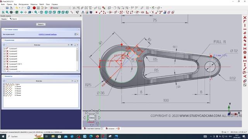Open constraints list settings dropdown arrow
248x139 pixels.
pos(77,45)
